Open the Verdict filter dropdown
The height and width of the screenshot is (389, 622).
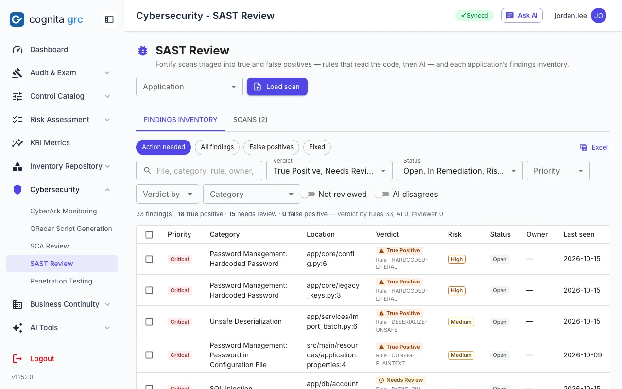(329, 171)
